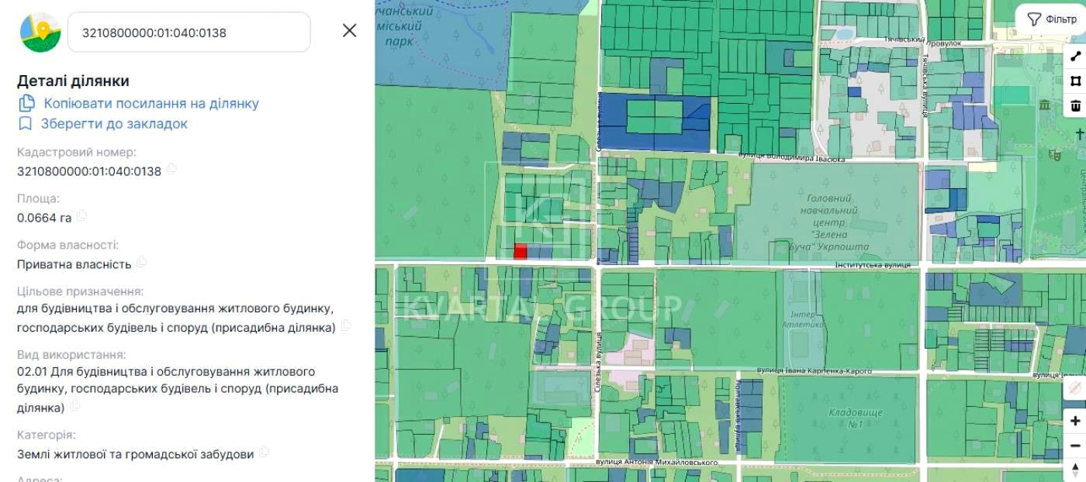Reset map bearing with compass arrow
The width and height of the screenshot is (1086, 482).
(1075, 470)
